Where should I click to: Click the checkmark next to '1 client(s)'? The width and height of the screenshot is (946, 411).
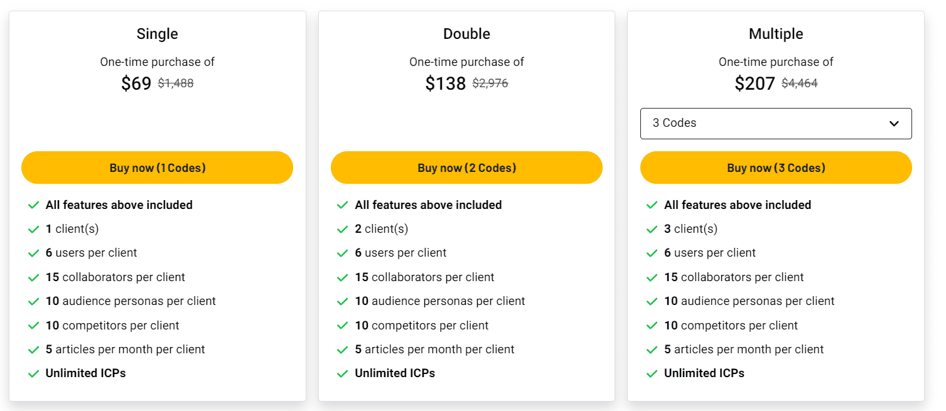[34, 228]
